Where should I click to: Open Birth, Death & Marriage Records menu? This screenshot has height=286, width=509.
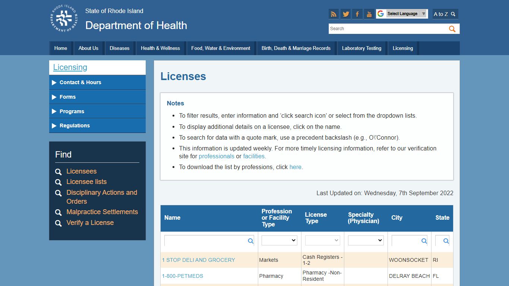tap(296, 48)
